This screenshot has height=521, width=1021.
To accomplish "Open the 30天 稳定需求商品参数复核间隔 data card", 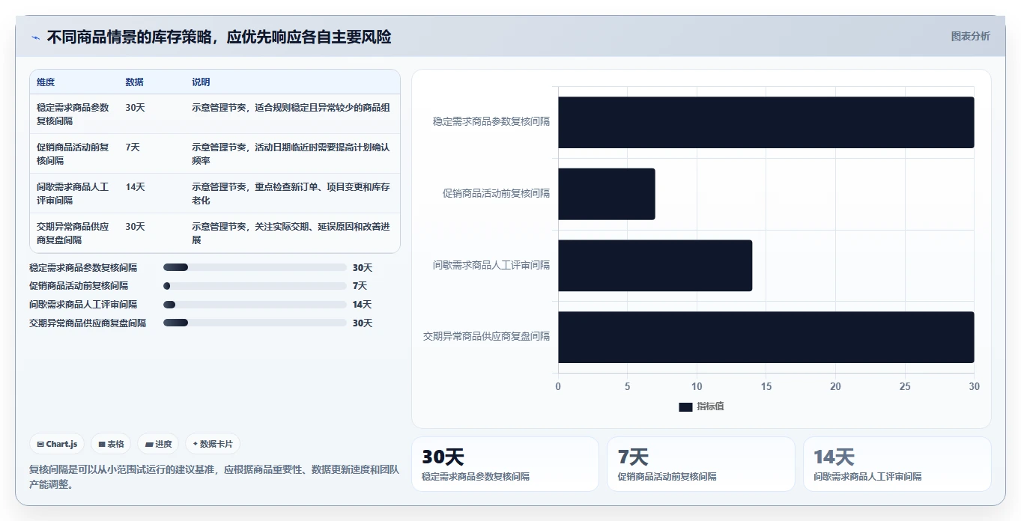I will (505, 464).
